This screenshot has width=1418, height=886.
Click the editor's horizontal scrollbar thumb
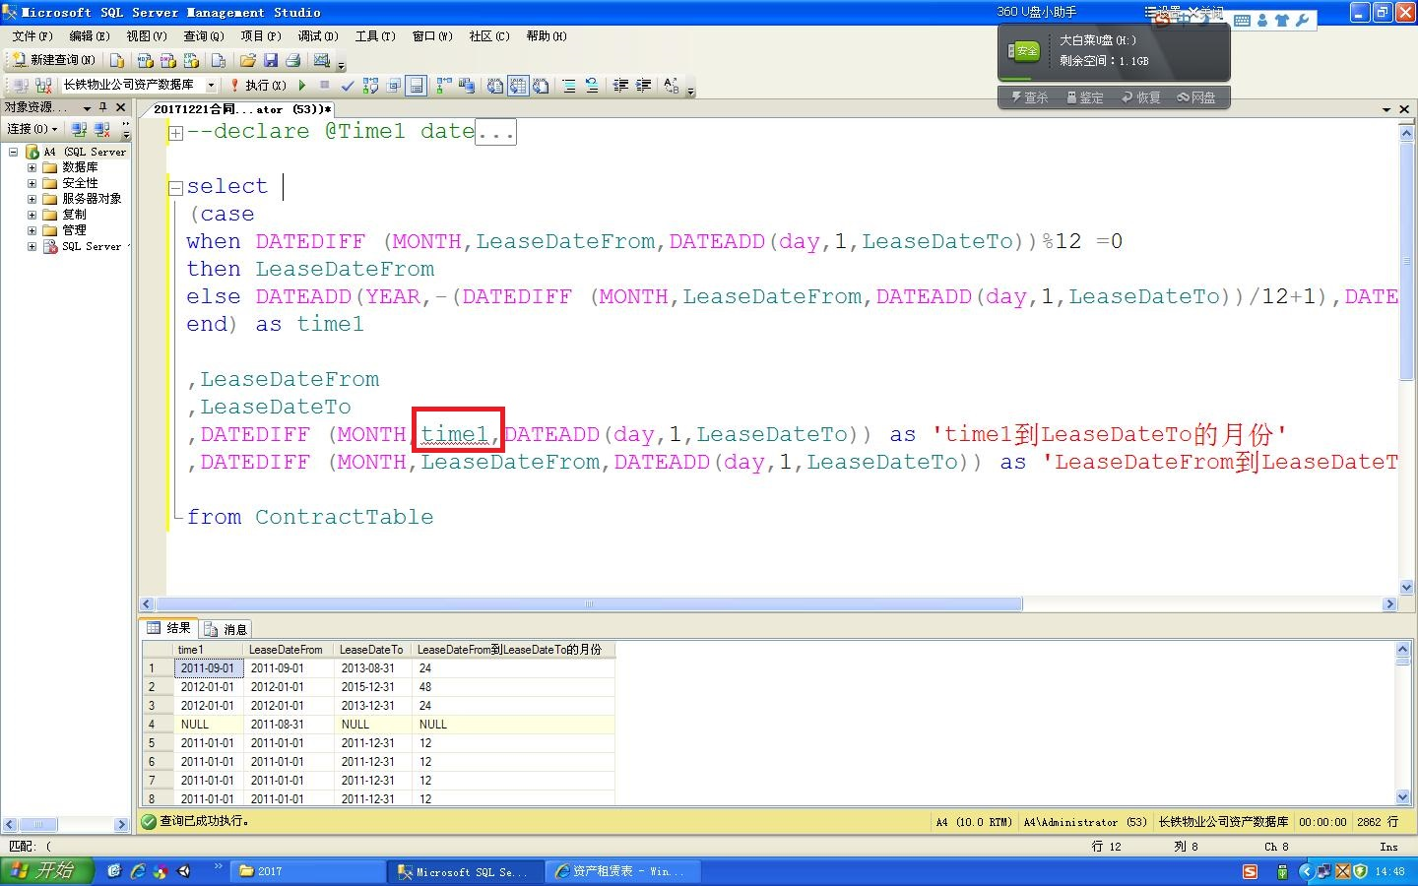588,603
